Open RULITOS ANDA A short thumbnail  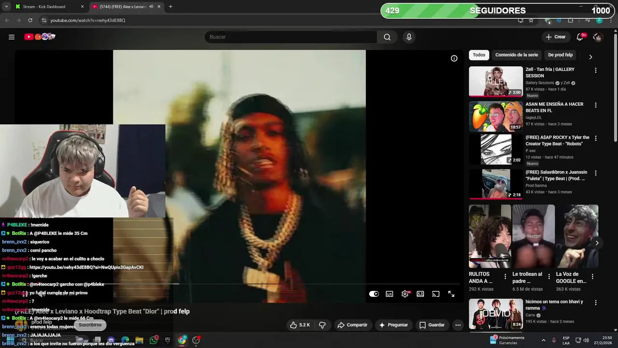pos(490,236)
